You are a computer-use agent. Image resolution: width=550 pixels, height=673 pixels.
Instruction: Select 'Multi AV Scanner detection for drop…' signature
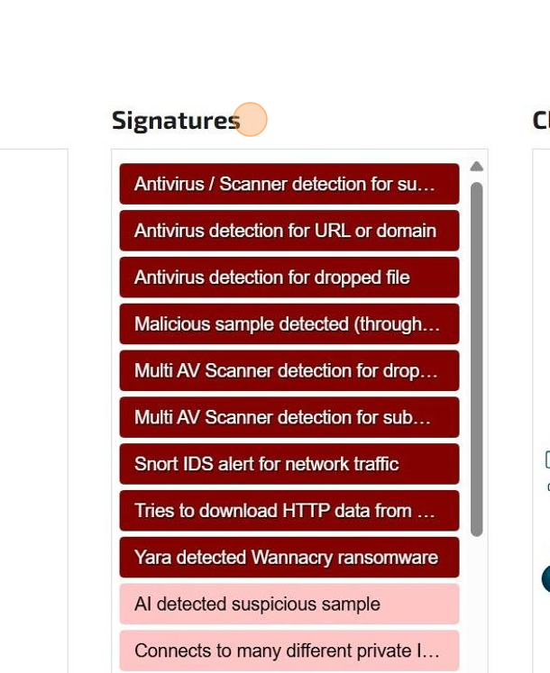[289, 371]
